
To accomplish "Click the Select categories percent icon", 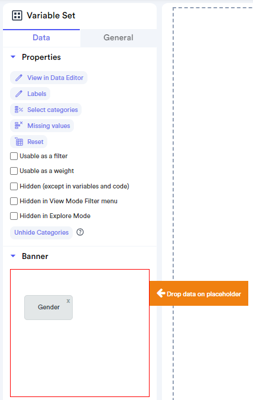I will click(19, 110).
